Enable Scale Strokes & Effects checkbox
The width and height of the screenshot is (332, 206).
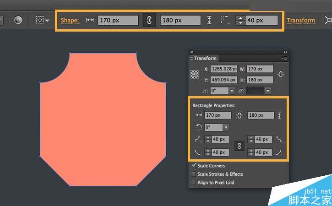(194, 174)
